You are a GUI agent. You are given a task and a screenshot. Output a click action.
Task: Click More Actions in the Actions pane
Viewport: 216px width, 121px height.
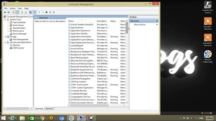tap(140, 25)
